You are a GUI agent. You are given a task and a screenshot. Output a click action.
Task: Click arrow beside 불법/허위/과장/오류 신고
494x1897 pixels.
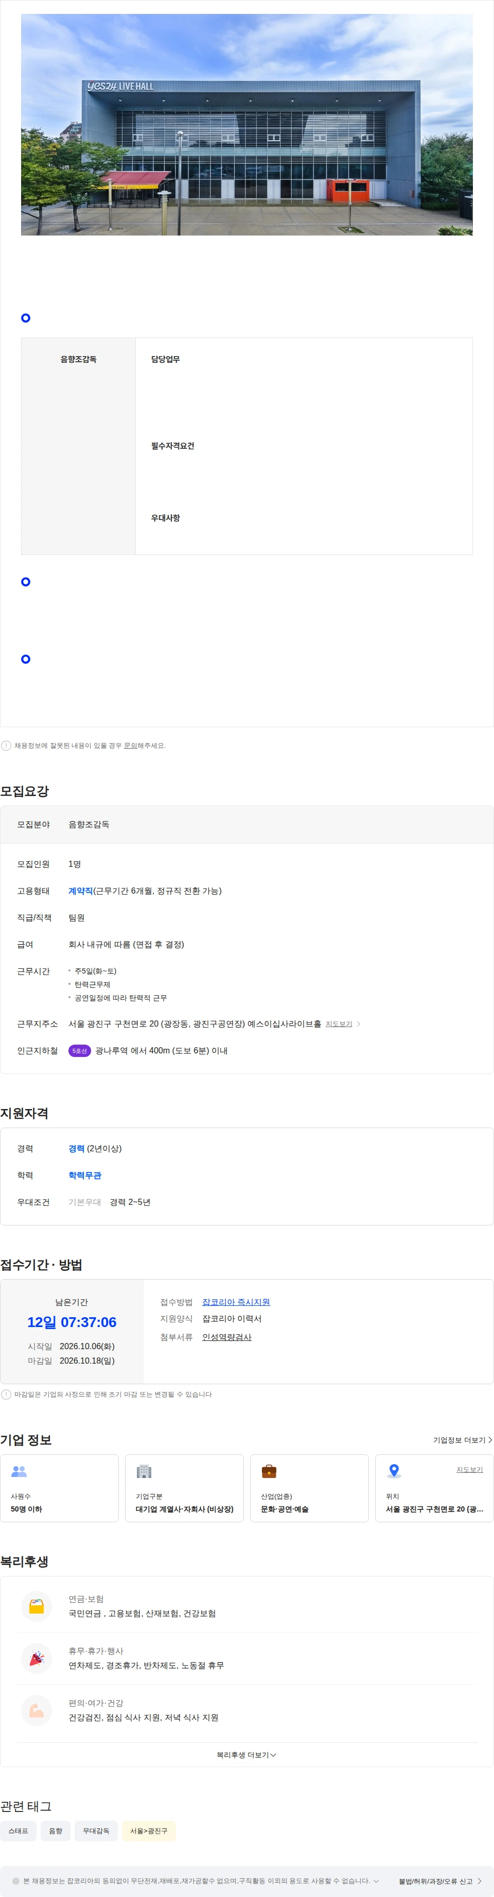click(x=479, y=1881)
